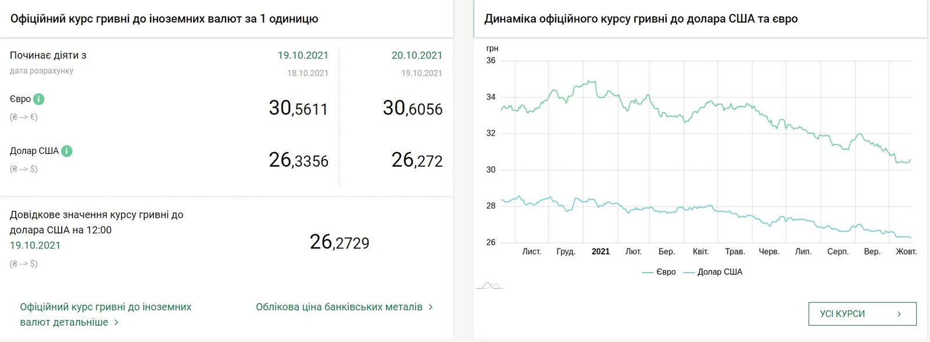This screenshot has height=342, width=930.
Task: Click the 32 value on chart y-axis
Action: [x=491, y=133]
